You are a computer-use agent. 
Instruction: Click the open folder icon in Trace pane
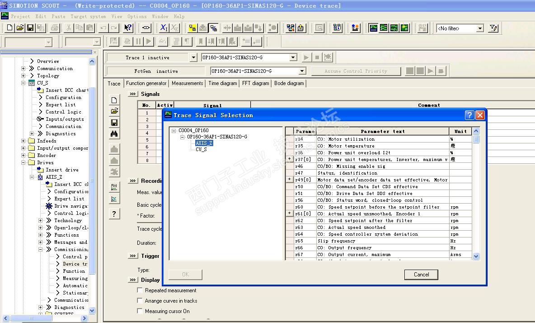click(114, 111)
